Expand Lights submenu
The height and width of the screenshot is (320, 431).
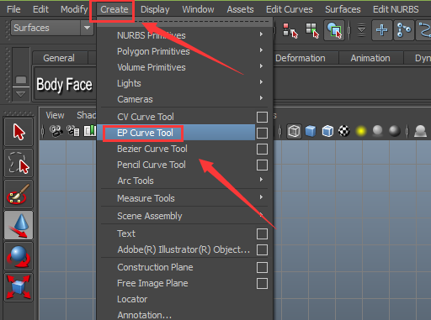click(184, 83)
